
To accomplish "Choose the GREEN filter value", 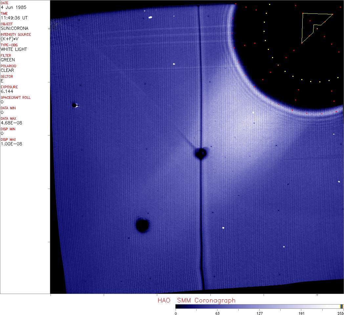I will pyautogui.click(x=8, y=60).
